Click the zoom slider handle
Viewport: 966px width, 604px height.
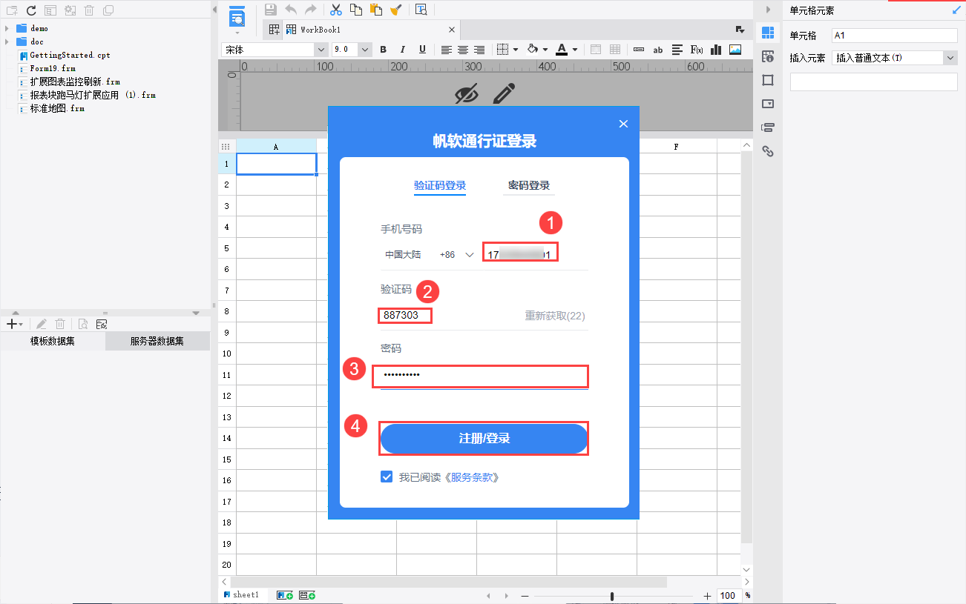pyautogui.click(x=612, y=596)
